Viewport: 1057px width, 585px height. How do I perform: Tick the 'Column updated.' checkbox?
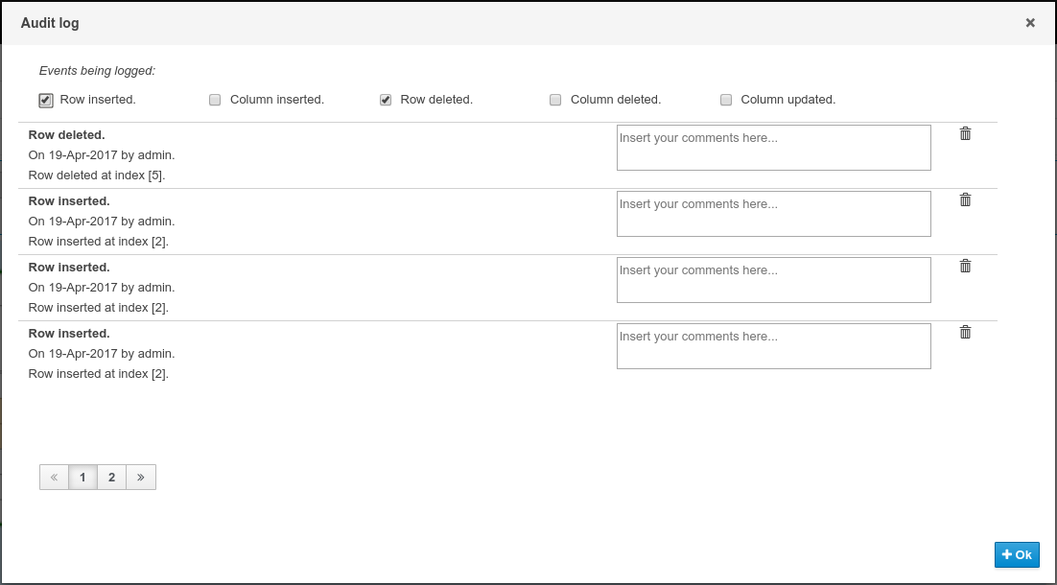[x=726, y=100]
